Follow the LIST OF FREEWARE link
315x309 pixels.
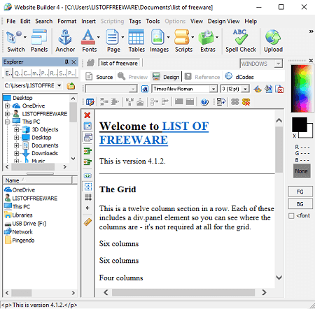154,133
